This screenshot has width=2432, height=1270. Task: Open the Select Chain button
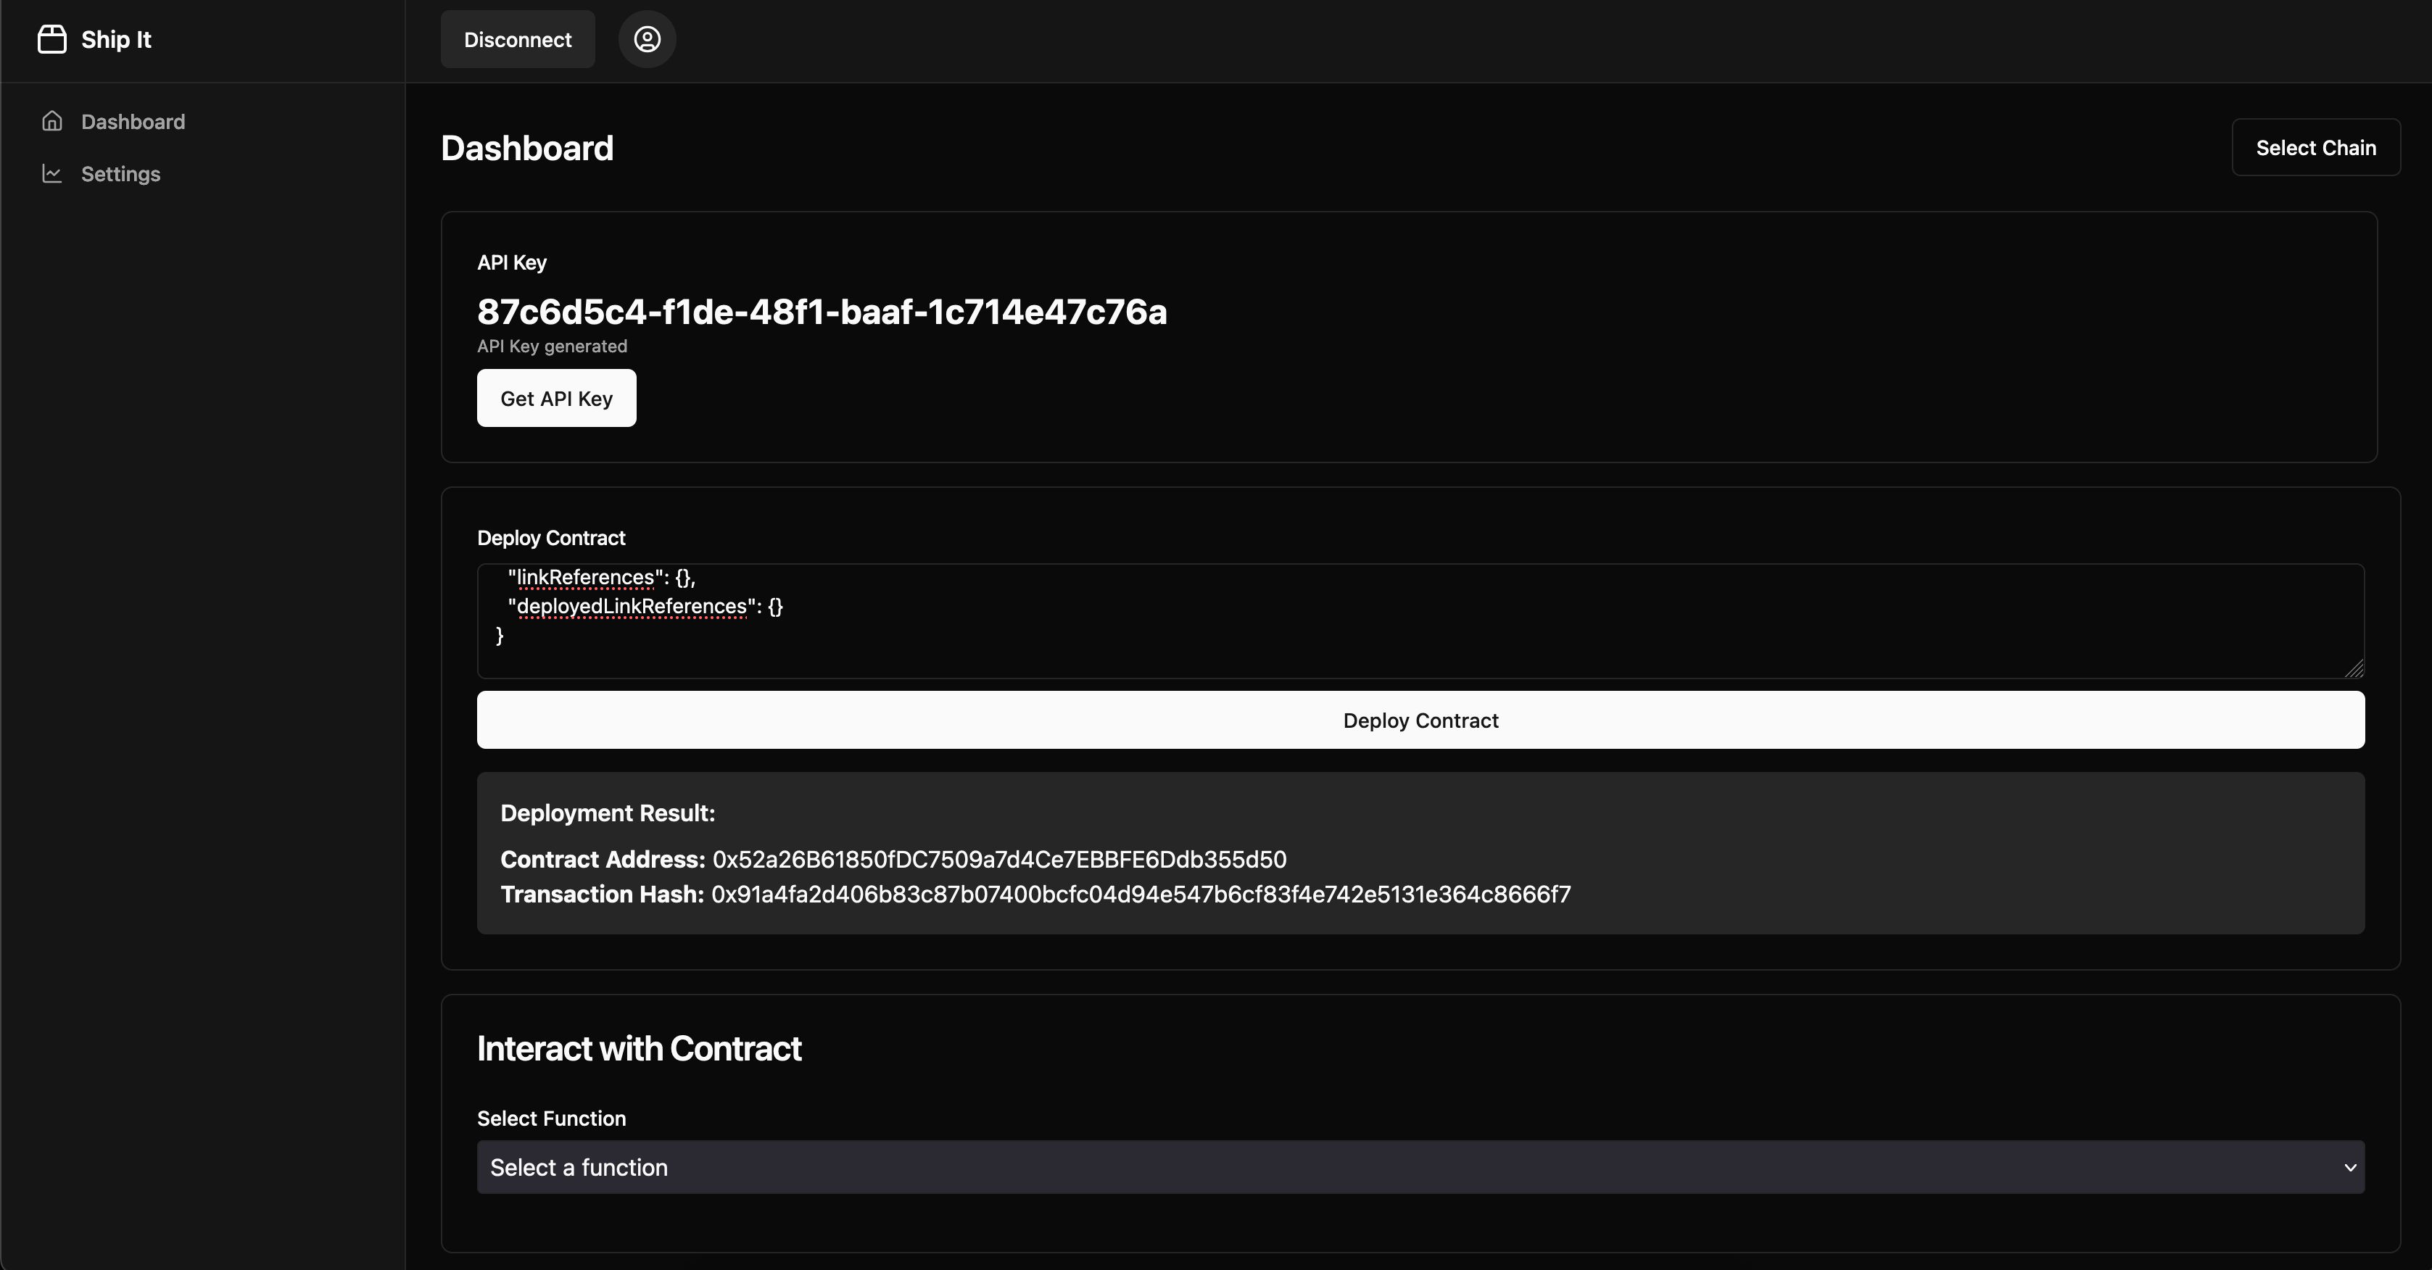(x=2315, y=147)
